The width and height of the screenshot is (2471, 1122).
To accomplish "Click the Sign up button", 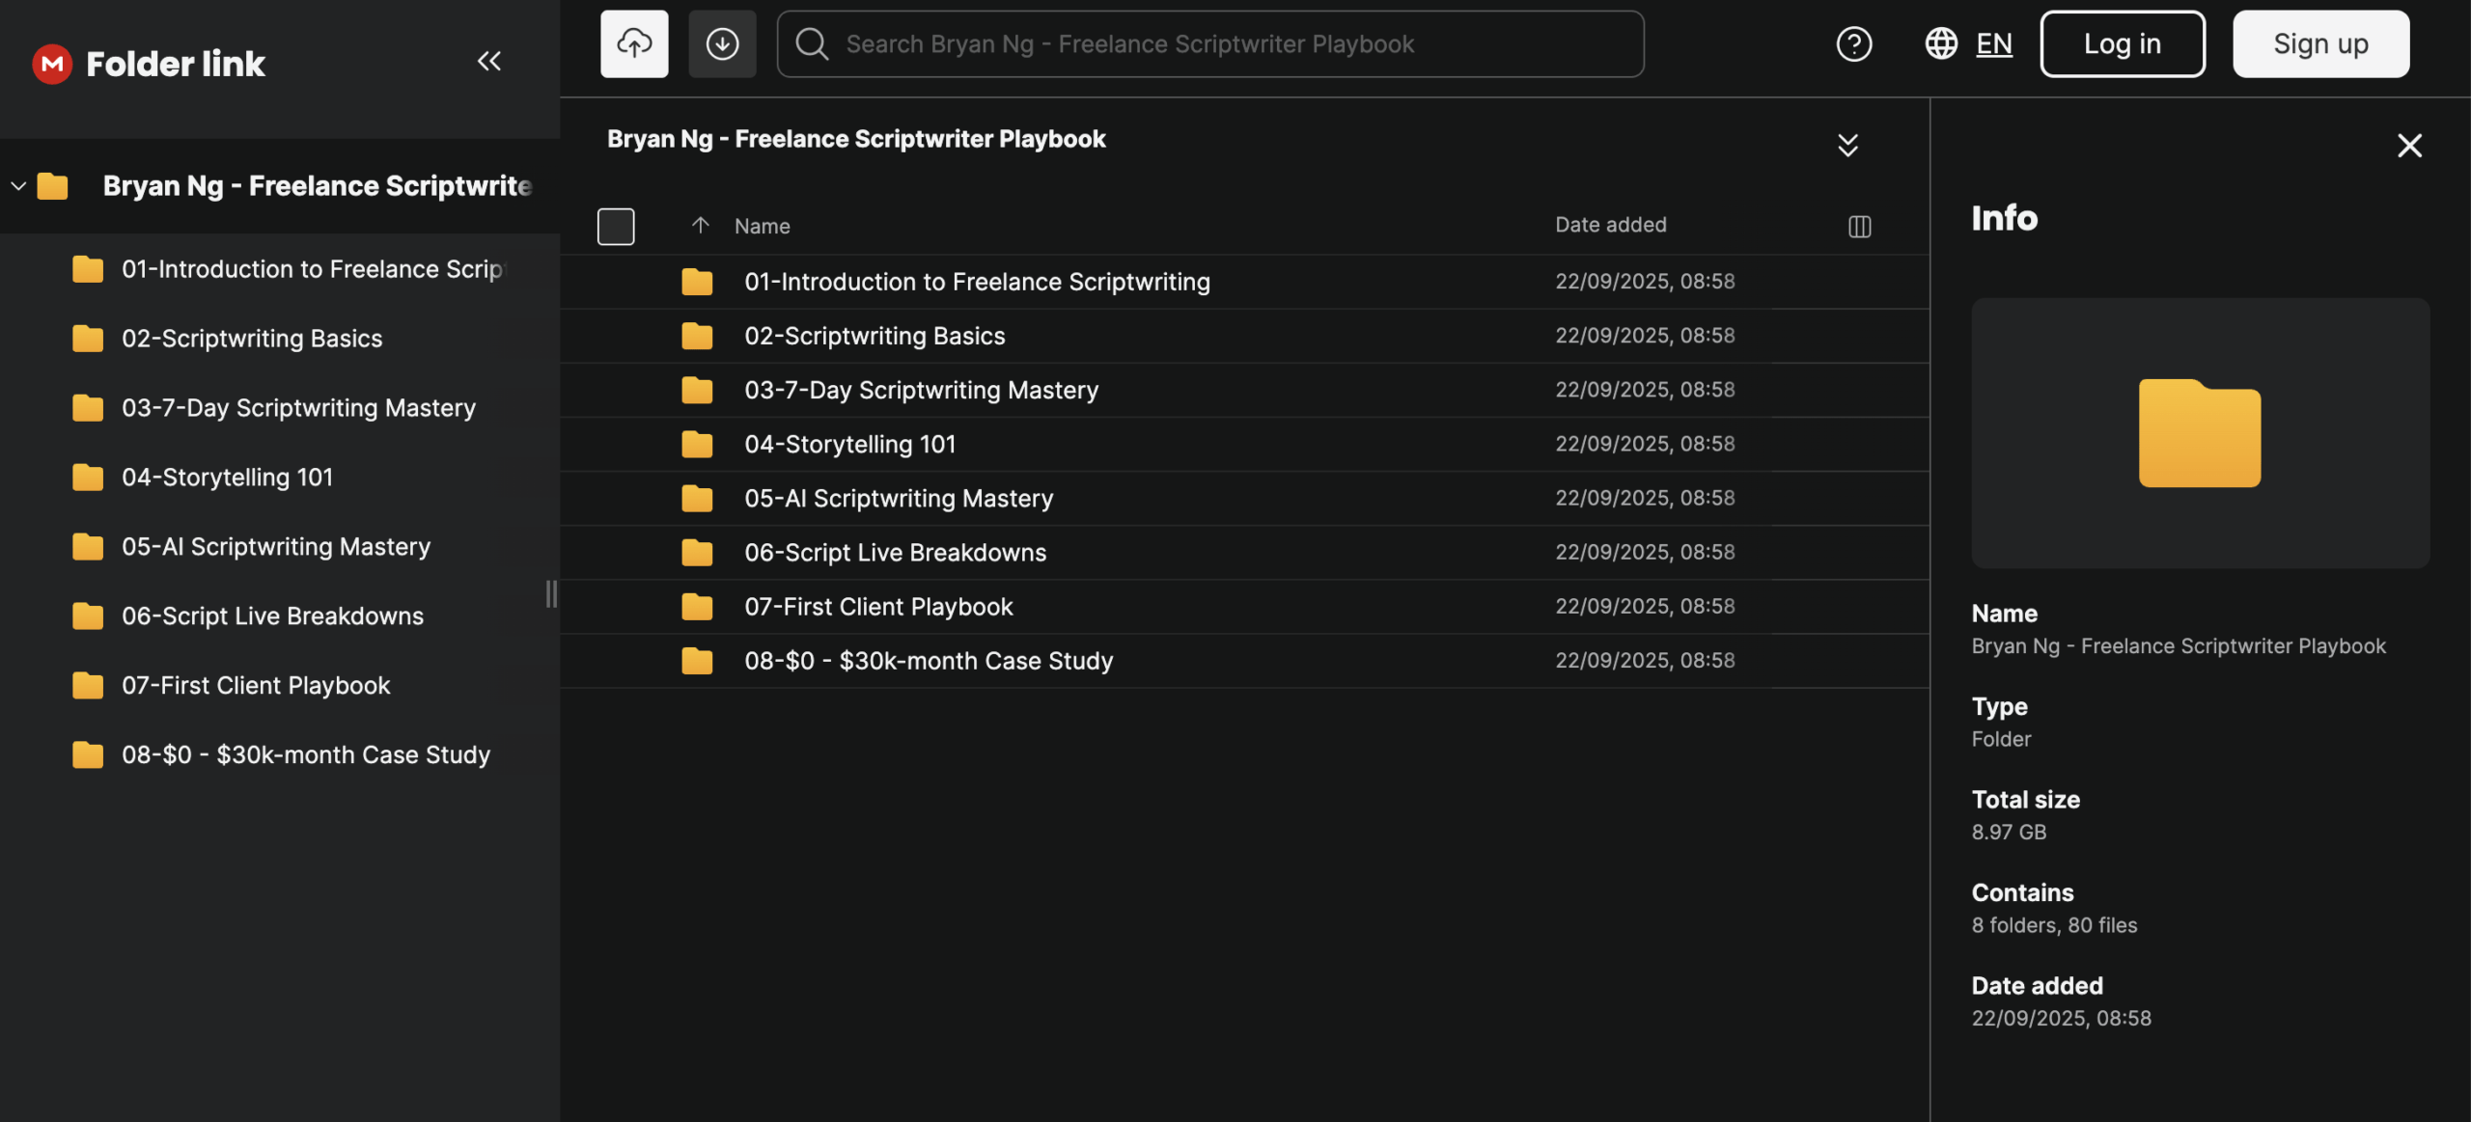I will click(2320, 43).
